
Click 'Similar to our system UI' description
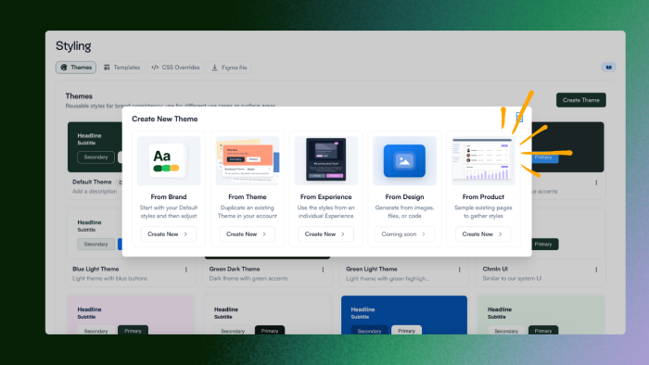tap(512, 279)
